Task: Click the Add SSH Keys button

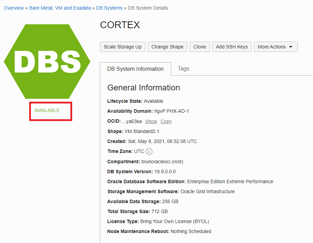Action: (x=232, y=47)
